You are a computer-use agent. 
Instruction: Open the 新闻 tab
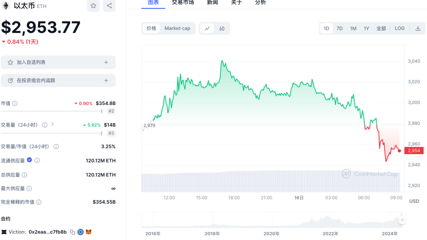tap(212, 2)
